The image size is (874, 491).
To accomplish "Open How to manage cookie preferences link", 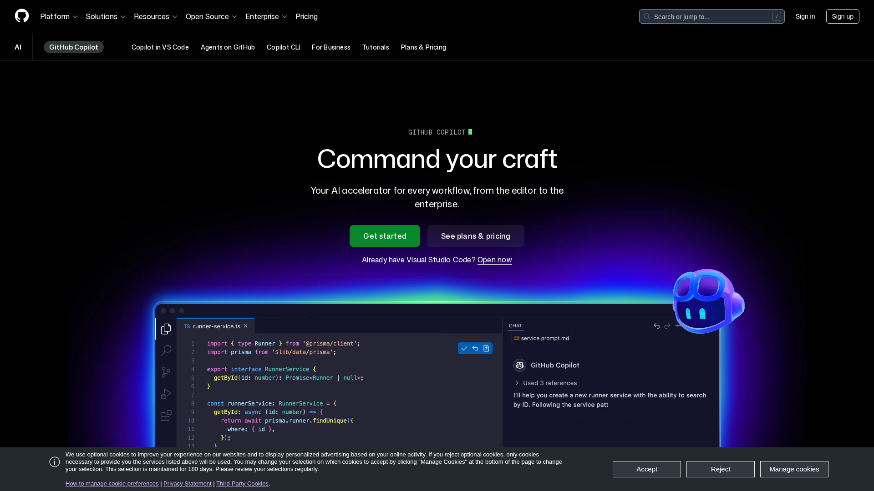I will pos(112,483).
